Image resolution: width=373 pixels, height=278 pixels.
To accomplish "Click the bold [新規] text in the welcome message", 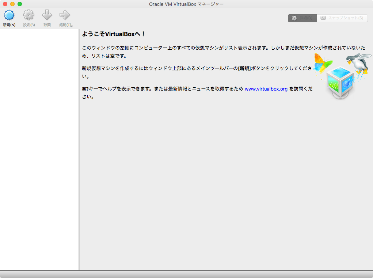I will [x=244, y=68].
